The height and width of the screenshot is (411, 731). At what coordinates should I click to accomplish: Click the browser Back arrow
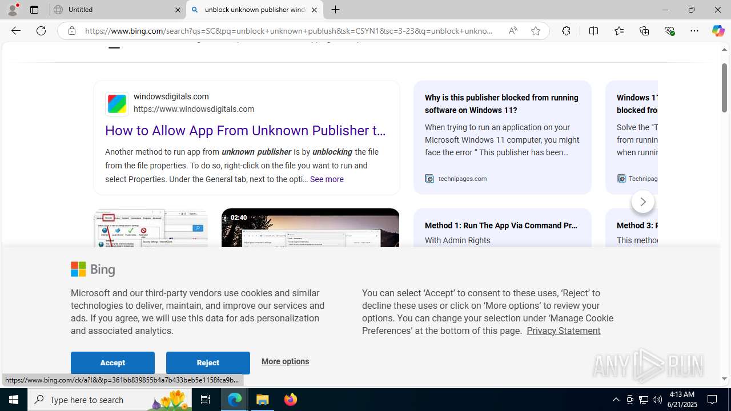point(16,31)
